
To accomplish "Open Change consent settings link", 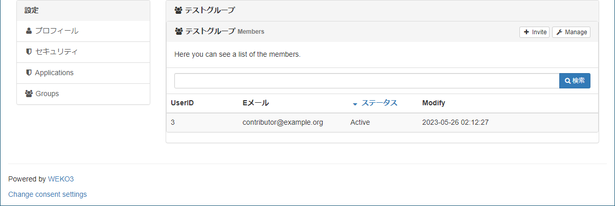I will (x=48, y=194).
